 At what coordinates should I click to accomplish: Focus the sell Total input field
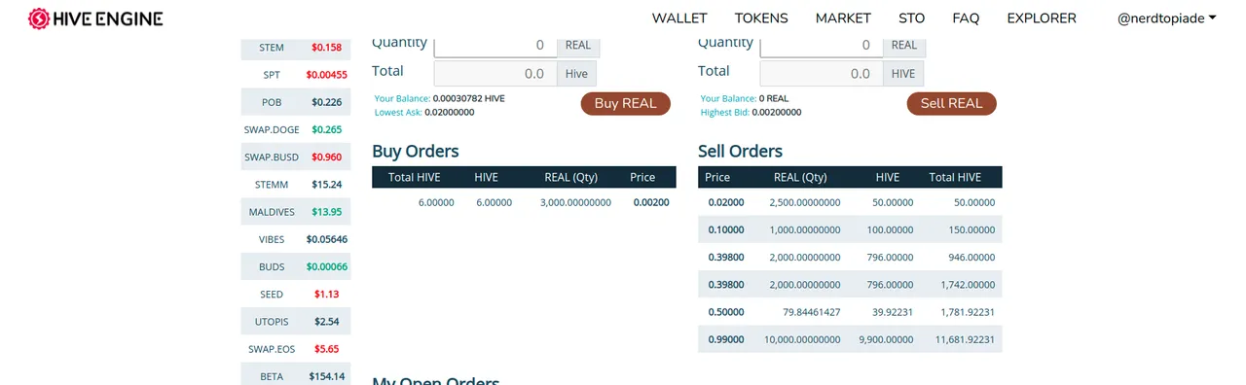[x=822, y=73]
